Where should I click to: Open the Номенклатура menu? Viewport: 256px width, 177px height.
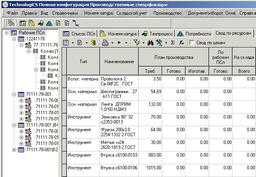[x=98, y=13]
